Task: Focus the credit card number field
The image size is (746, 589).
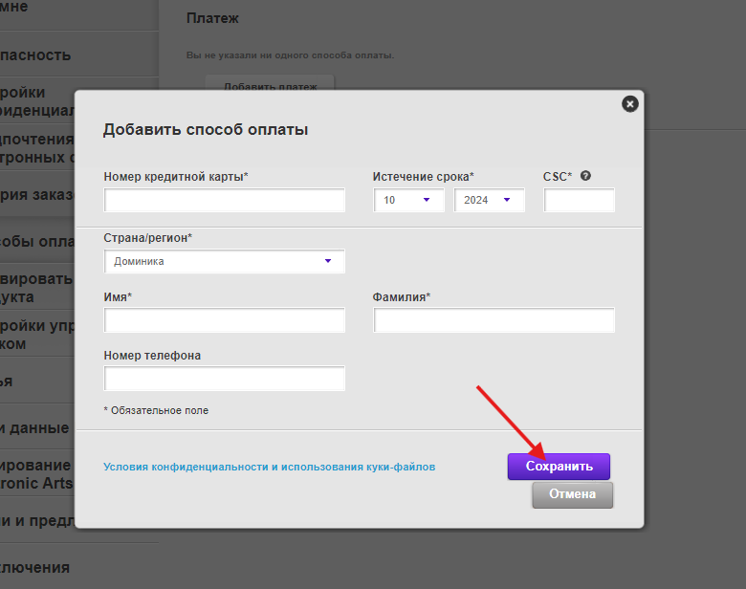Action: [225, 200]
